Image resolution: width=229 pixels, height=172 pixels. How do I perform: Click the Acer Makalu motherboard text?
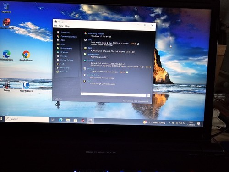[99, 57]
